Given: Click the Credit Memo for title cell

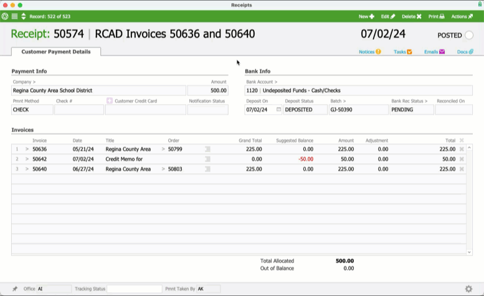Looking at the screenshot, I should (x=124, y=159).
